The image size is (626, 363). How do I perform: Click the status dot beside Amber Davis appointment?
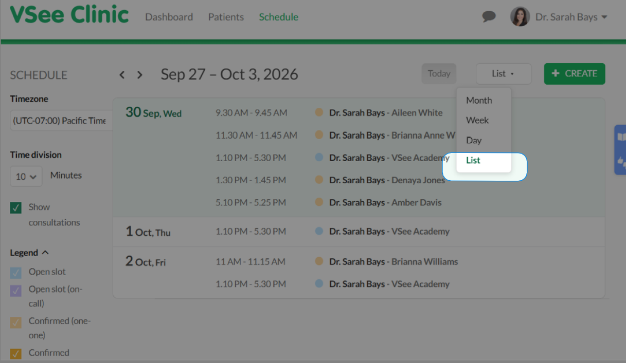coord(319,202)
